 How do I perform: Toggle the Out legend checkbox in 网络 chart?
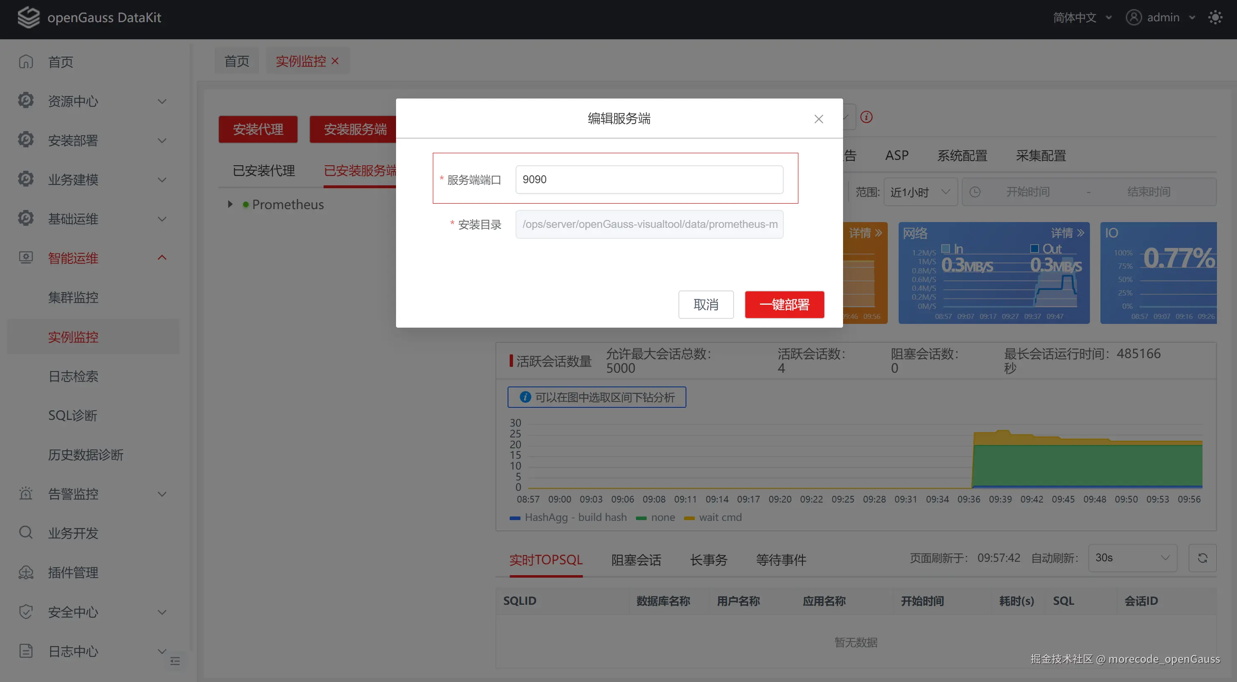point(1034,248)
